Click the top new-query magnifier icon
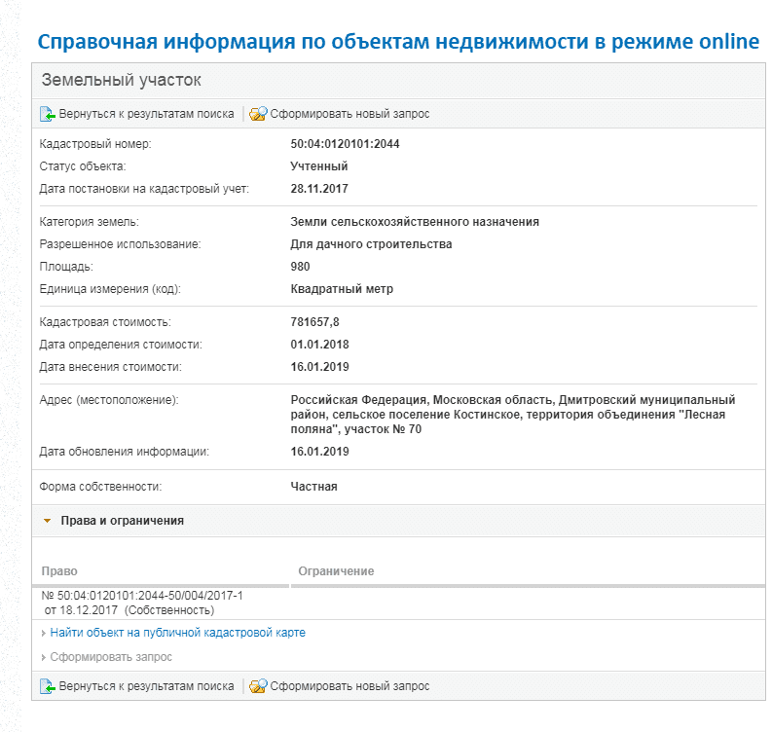This screenshot has width=772, height=732. (258, 114)
